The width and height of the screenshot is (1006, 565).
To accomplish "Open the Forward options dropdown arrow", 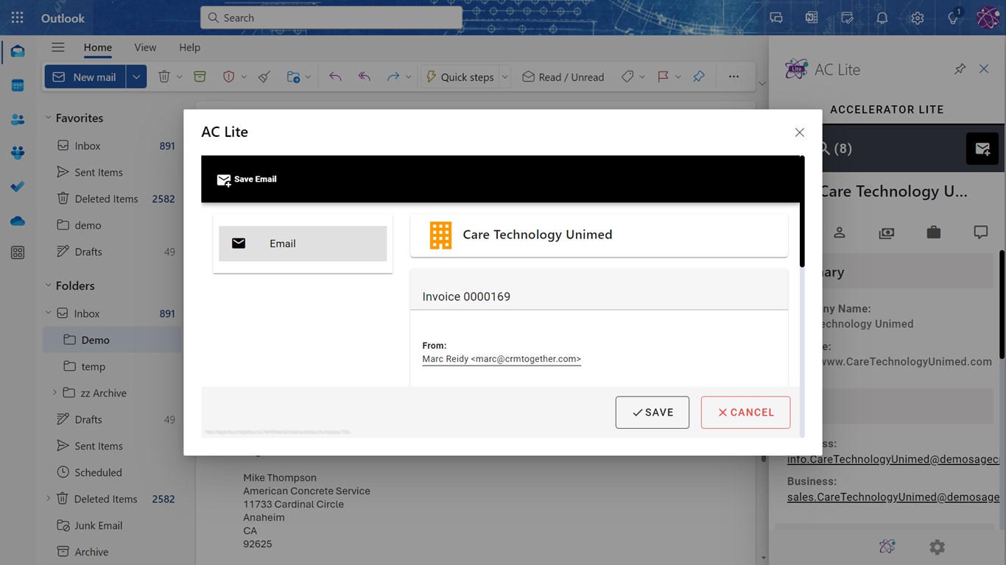I will point(408,77).
